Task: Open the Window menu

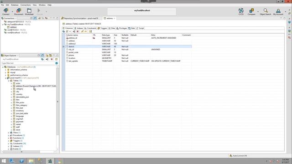Action: click(x=42, y=5)
